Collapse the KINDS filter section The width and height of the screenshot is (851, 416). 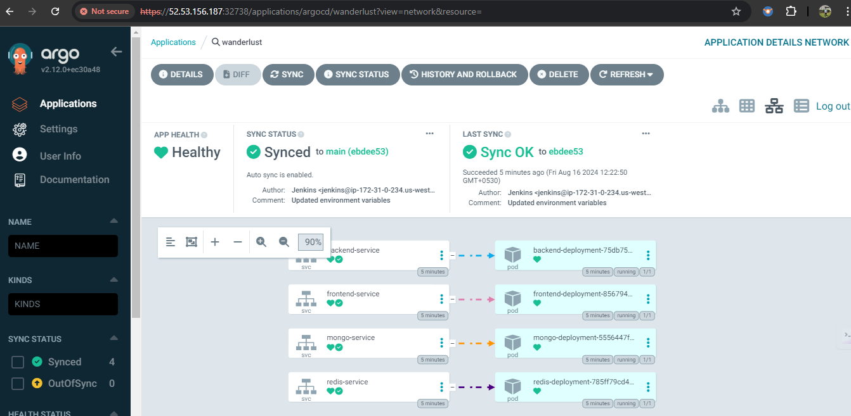114,279
